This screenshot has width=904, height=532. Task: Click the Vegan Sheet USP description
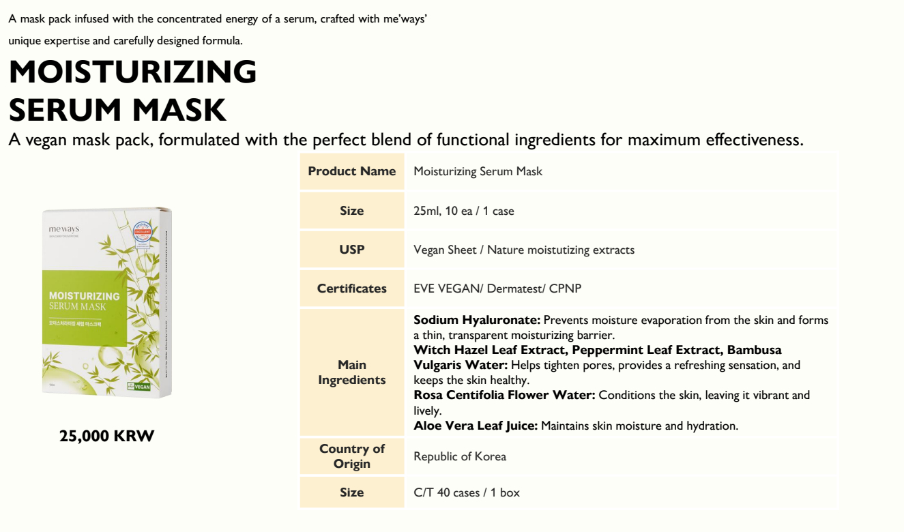tap(524, 250)
